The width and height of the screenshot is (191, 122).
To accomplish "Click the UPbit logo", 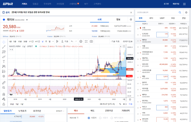I will (x=8, y=4).
